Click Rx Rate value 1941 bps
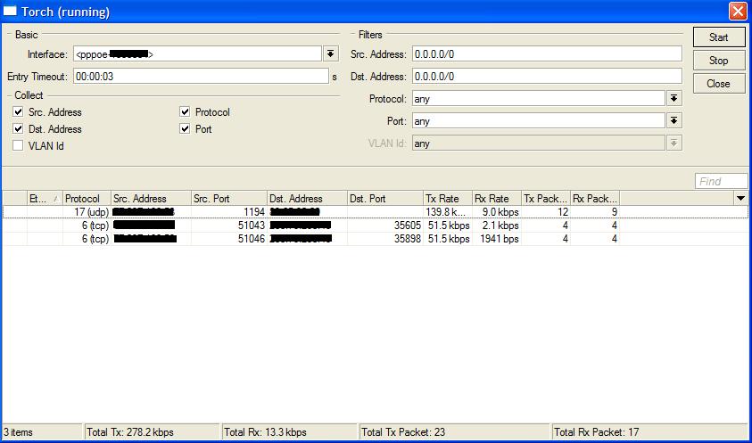The height and width of the screenshot is (443, 752). pyautogui.click(x=498, y=239)
